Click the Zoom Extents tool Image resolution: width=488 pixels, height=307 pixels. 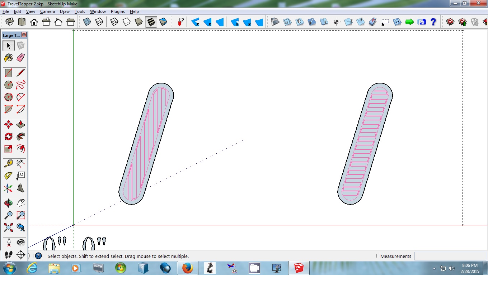(9, 227)
